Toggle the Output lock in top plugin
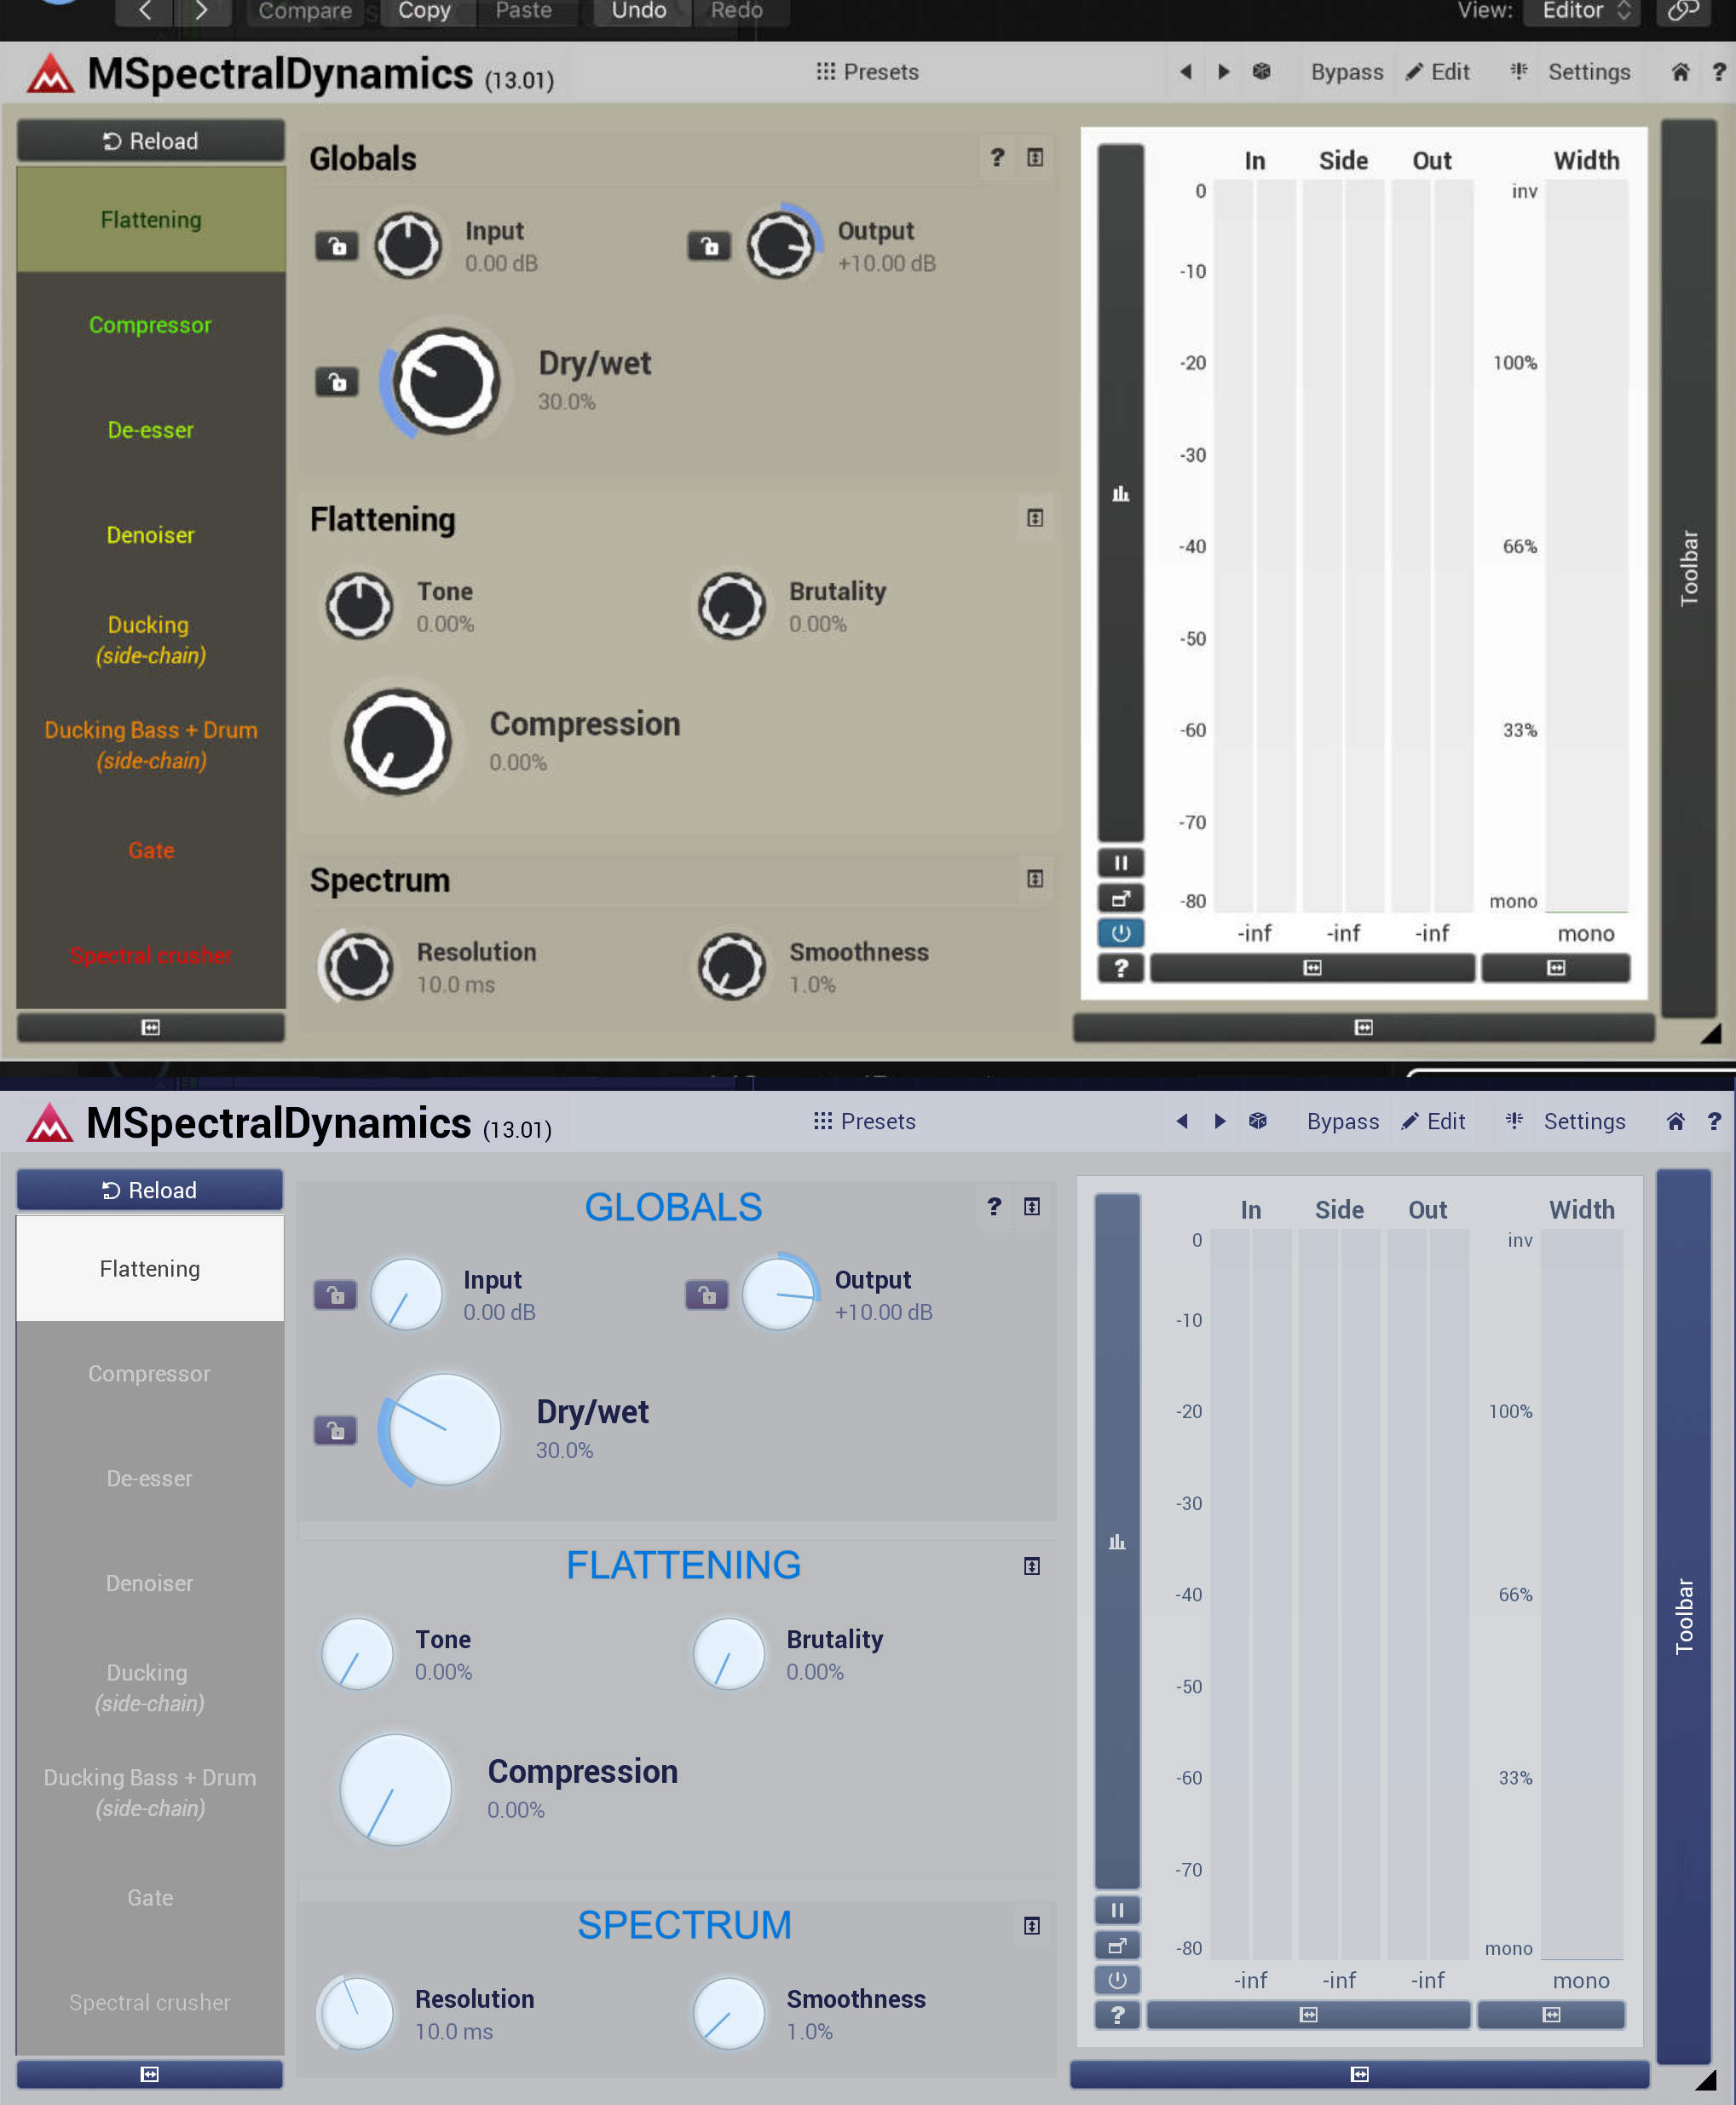The width and height of the screenshot is (1736, 2105). click(x=709, y=246)
